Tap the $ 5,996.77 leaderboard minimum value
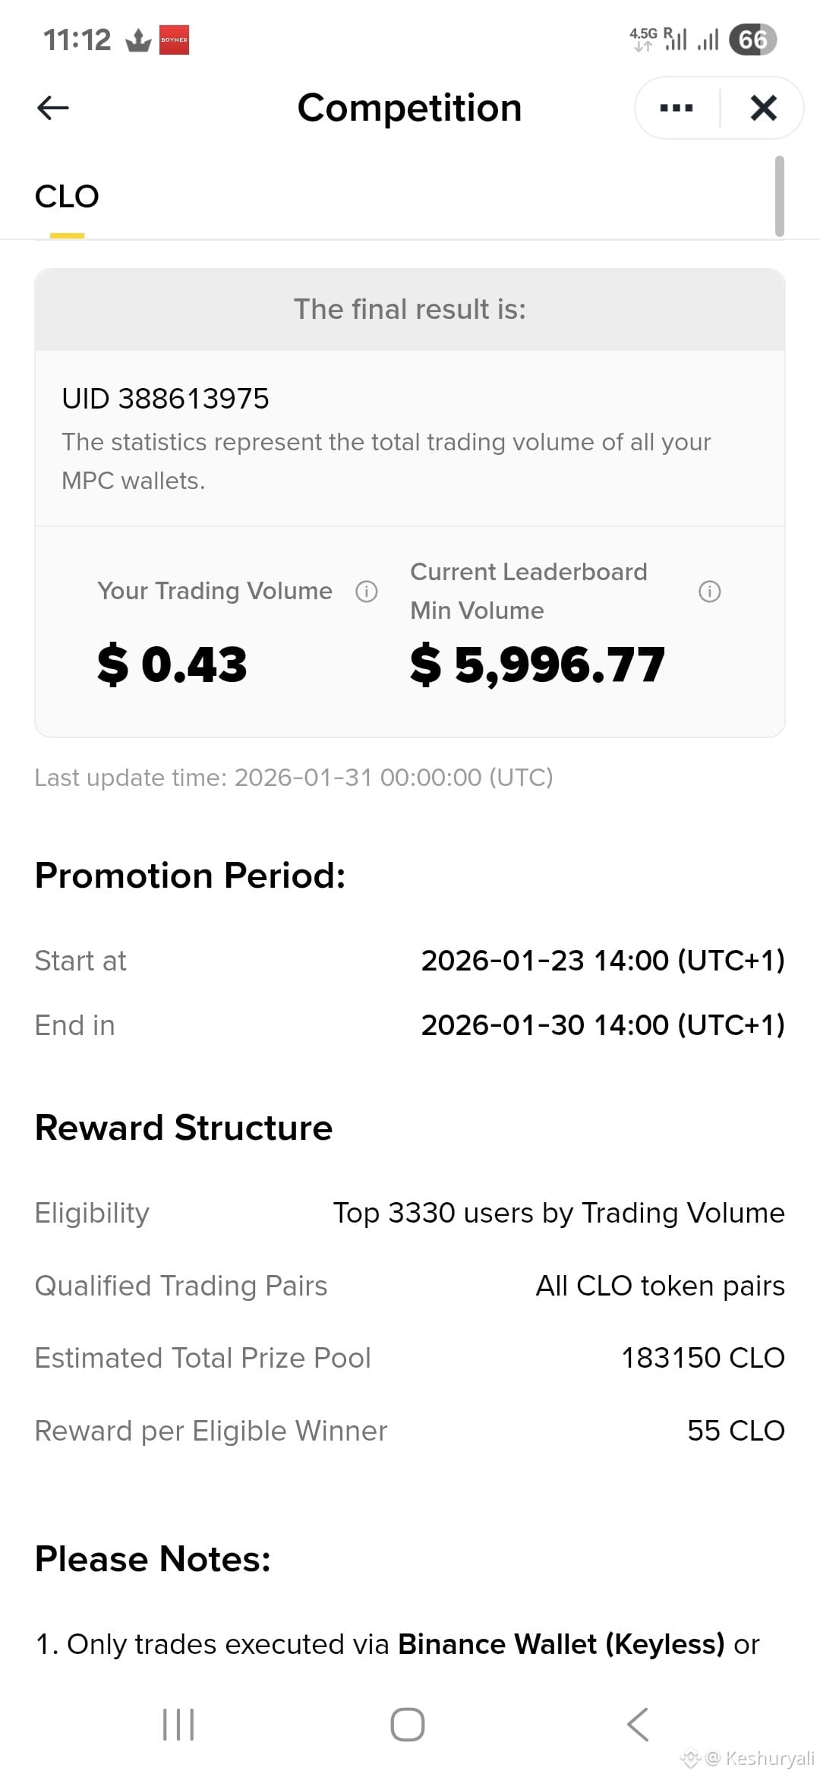820x1777 pixels. [x=538, y=664]
